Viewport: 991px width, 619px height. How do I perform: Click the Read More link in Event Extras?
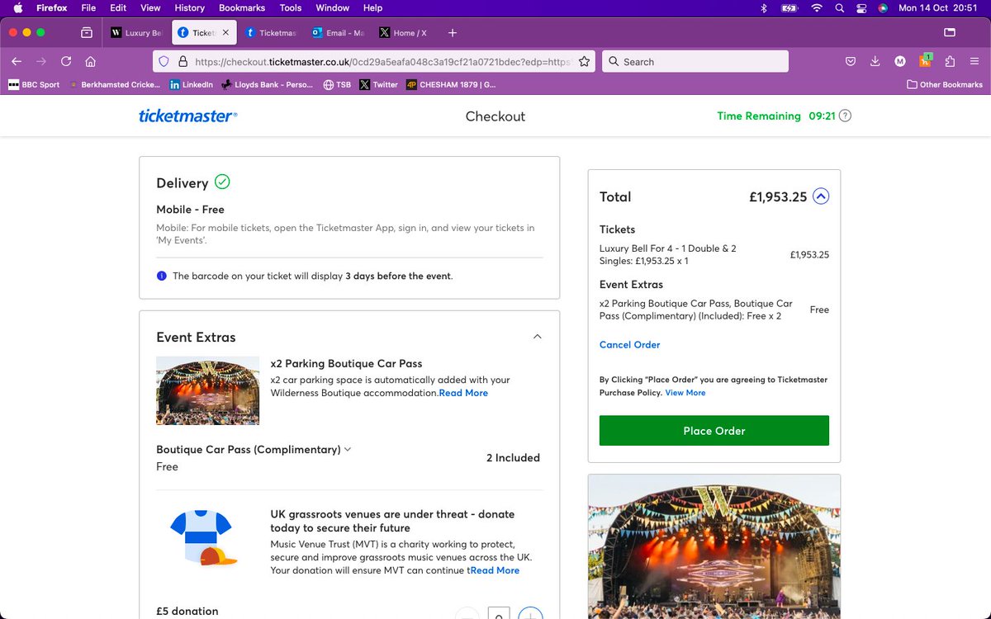(x=463, y=392)
